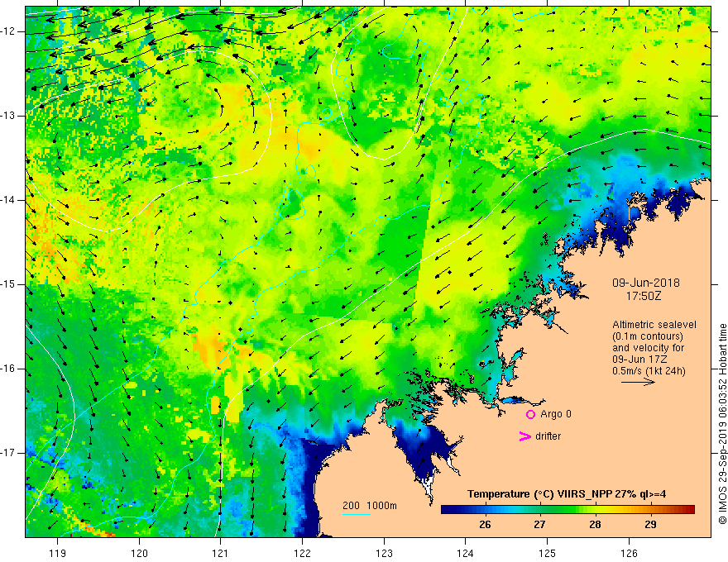Click the longitude axis label 123

[384, 553]
